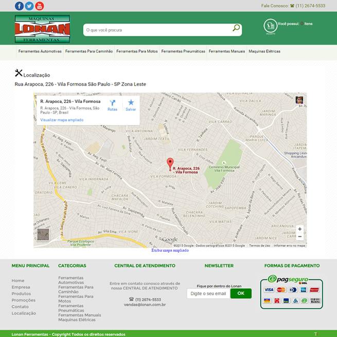Image resolution: width=337 pixels, height=337 pixels.
Task: Click the Visa card icon
Action: pyautogui.click(x=269, y=290)
